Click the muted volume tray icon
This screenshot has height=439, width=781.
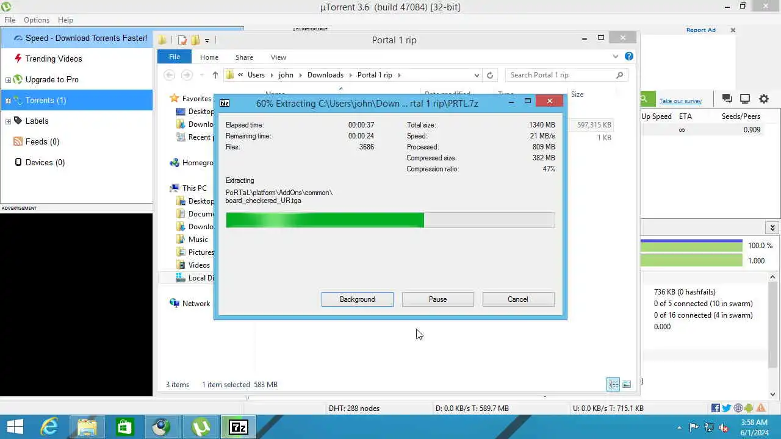coord(724,427)
